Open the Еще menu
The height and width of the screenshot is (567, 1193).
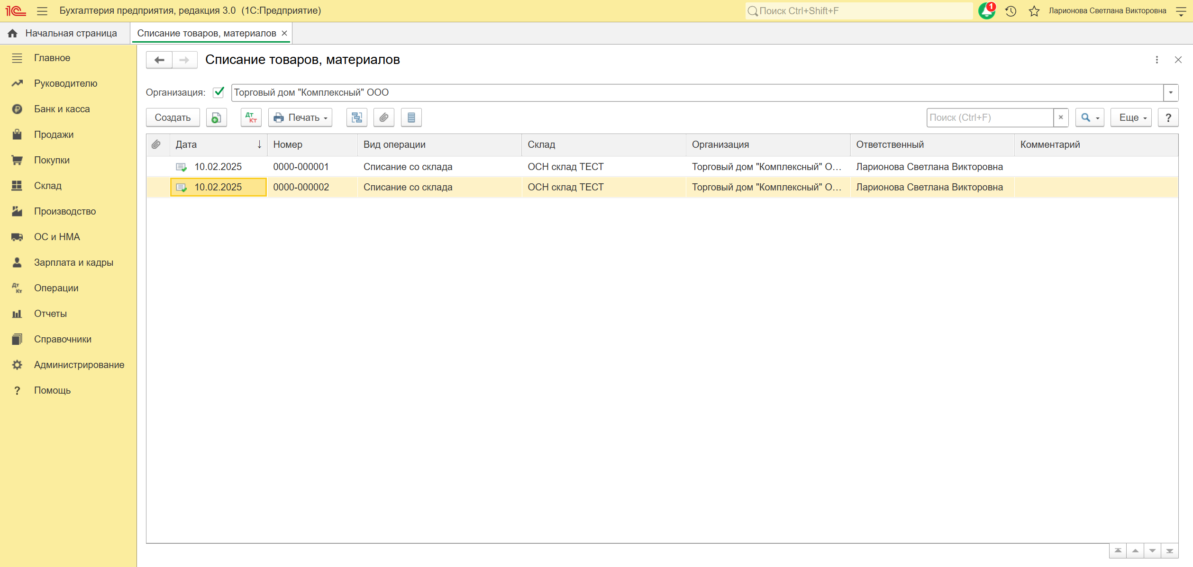pos(1131,117)
